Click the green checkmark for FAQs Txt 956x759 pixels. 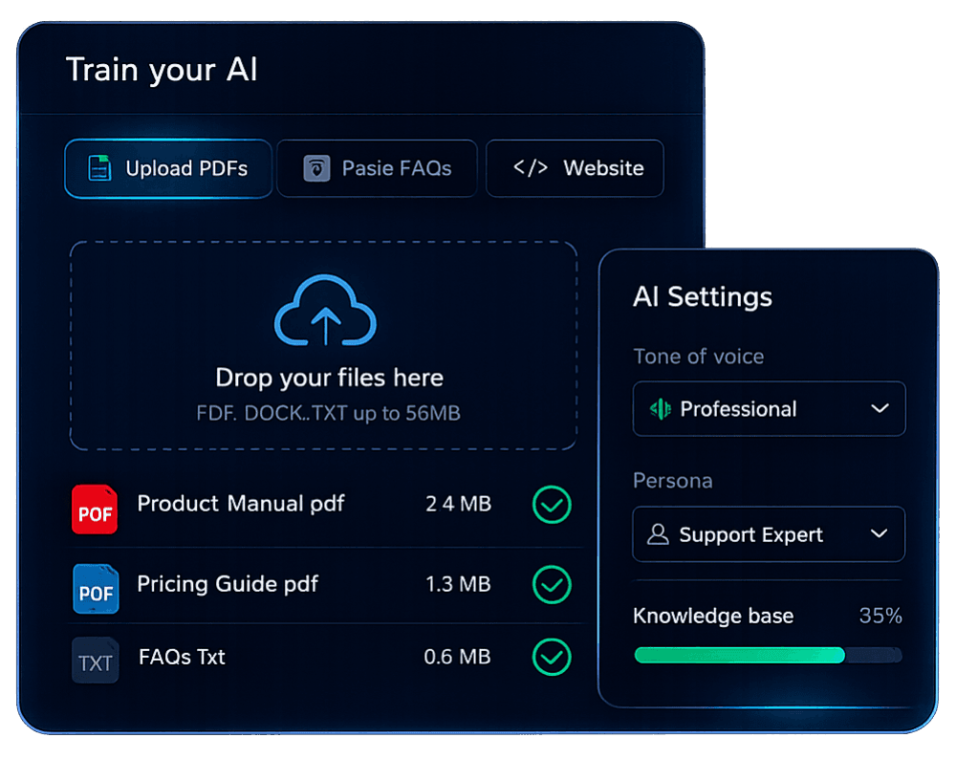pyautogui.click(x=552, y=657)
